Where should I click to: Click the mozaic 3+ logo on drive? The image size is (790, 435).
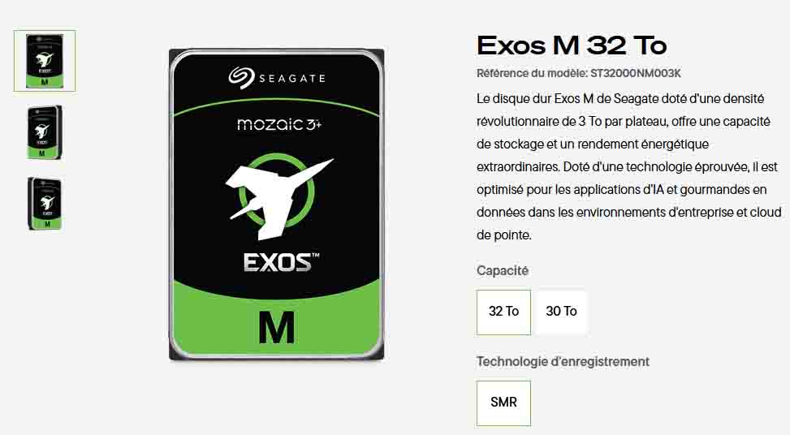pyautogui.click(x=278, y=124)
